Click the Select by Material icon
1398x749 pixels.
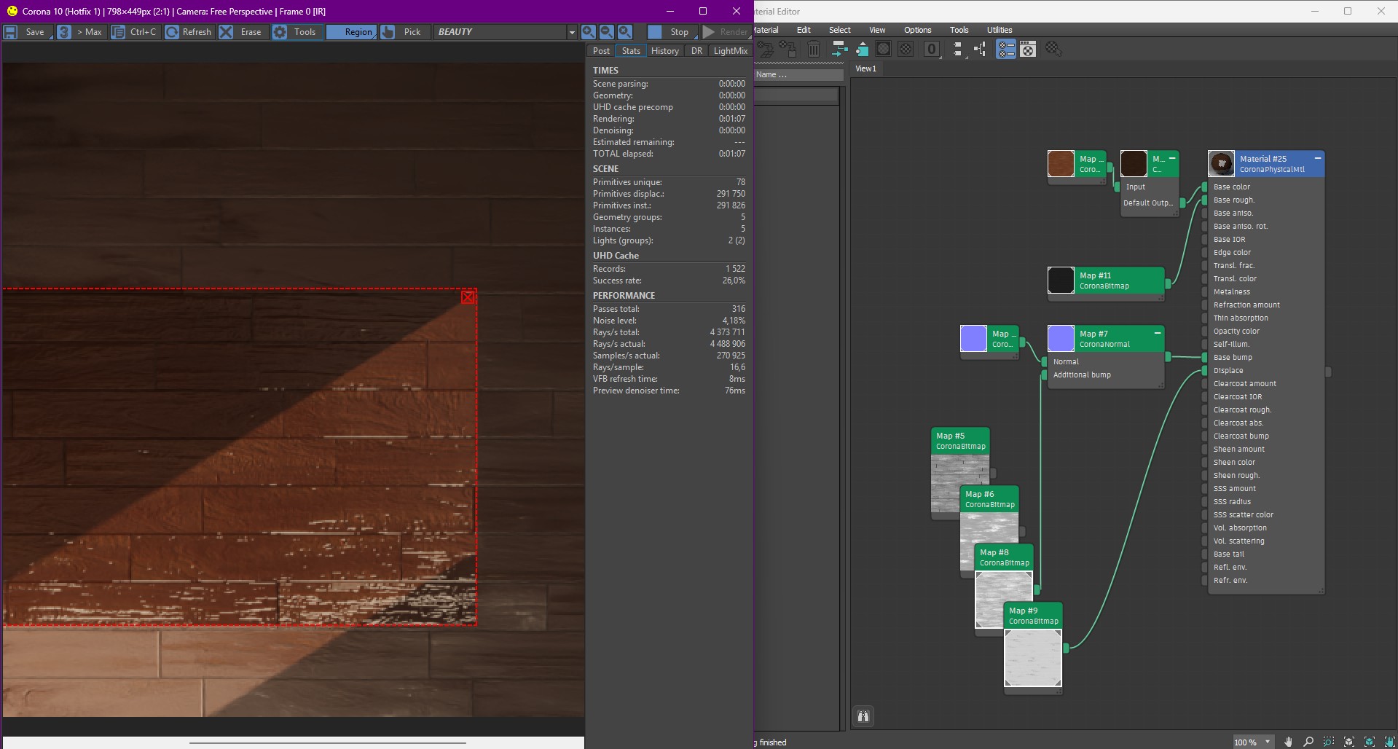pos(1053,49)
